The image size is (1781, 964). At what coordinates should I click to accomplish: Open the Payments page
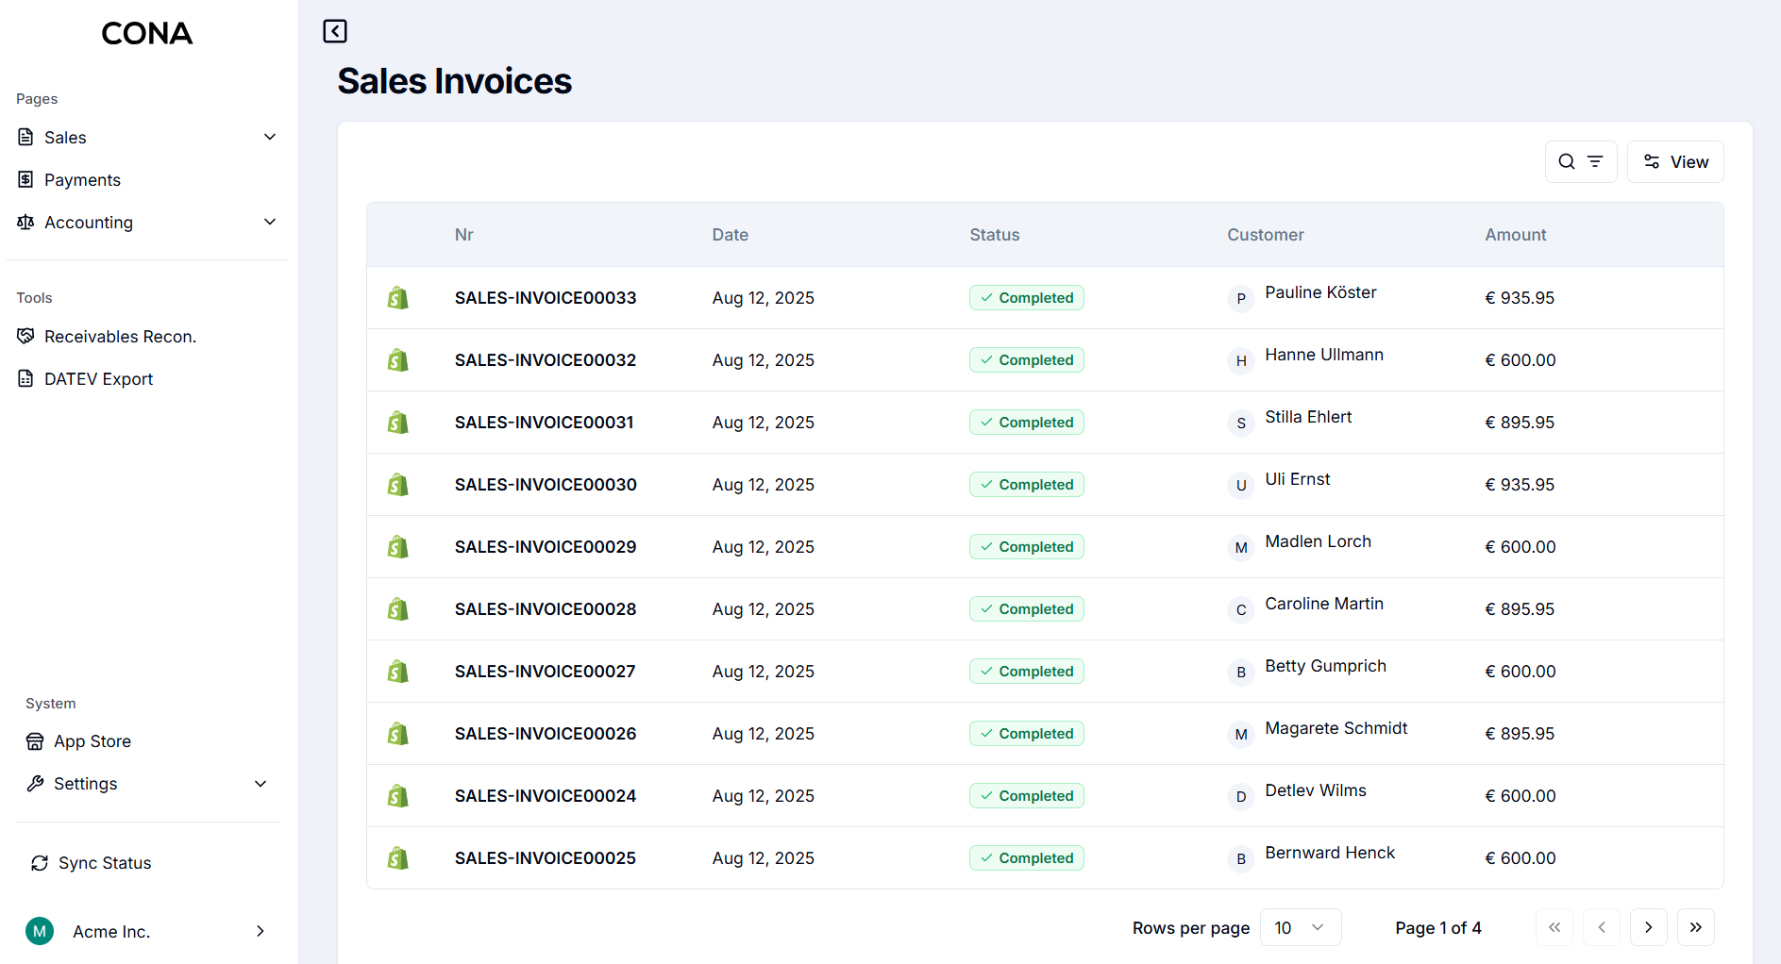pos(82,180)
